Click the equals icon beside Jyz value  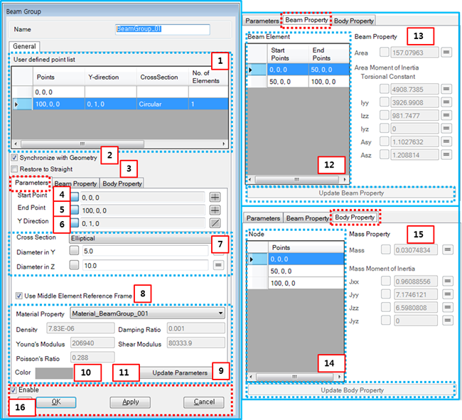point(448,321)
